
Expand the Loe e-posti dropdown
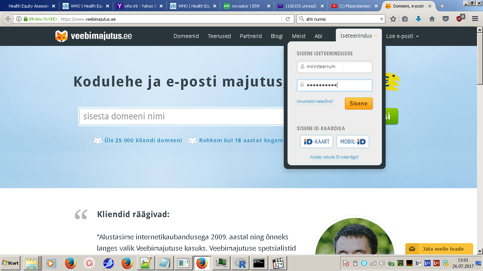[x=402, y=36]
